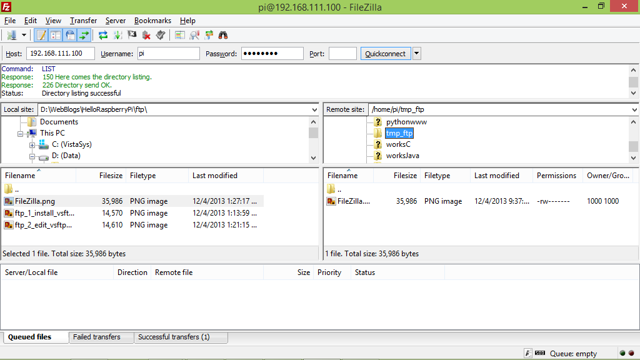Viewport: 640px width, 360px height.
Task: Open Site Manager dropdown arrow
Action: click(24, 35)
